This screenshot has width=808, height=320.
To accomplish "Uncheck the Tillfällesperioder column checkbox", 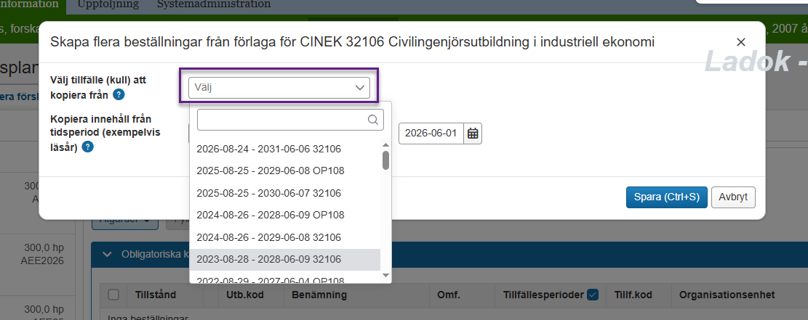I will [592, 295].
